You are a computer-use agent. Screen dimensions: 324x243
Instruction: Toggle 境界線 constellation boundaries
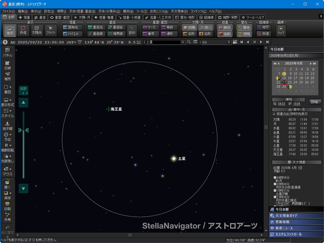click(x=116, y=34)
